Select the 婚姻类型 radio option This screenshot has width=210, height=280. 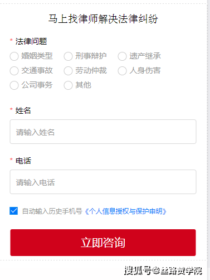pos(14,56)
